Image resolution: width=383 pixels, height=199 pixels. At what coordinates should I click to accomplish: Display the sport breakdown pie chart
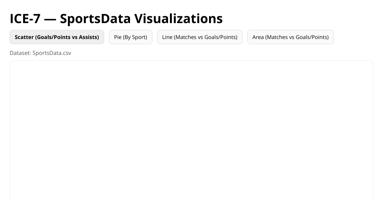[130, 37]
